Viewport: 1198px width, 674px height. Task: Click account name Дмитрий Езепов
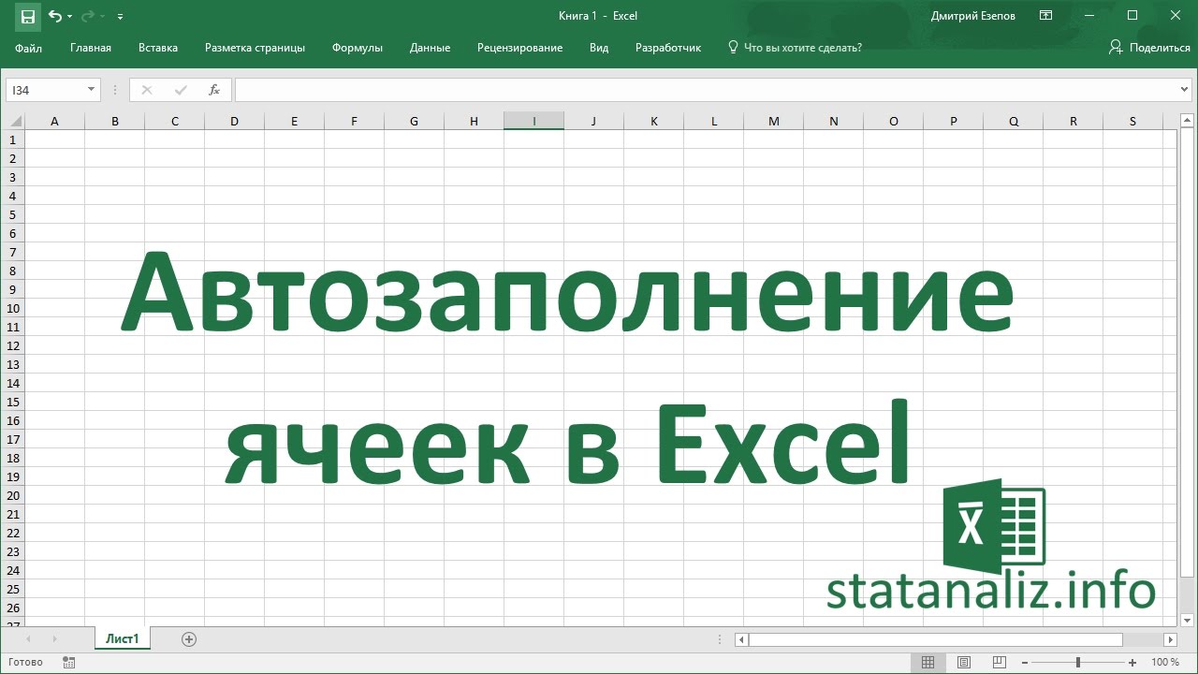[973, 16]
